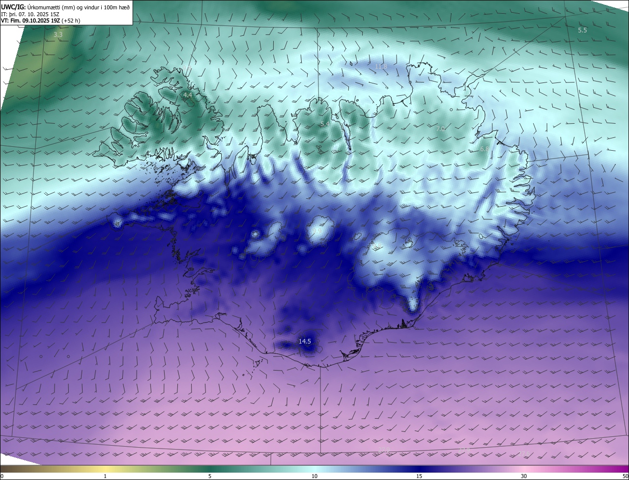Click the 'UWC/IG:' label in the header box
Image resolution: width=629 pixels, height=480 pixels.
tap(14, 7)
